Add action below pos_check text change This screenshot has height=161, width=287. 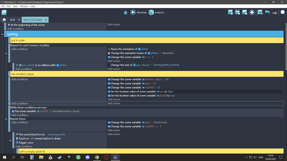(x=114, y=69)
